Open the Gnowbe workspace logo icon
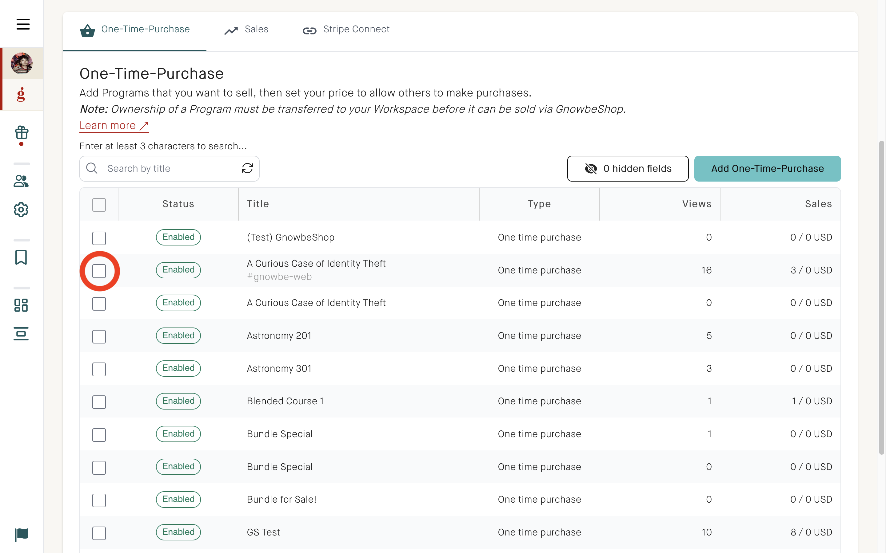This screenshot has width=886, height=553. point(21,94)
